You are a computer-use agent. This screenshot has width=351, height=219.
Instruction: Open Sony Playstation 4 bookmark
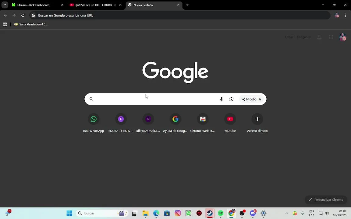pos(31,24)
